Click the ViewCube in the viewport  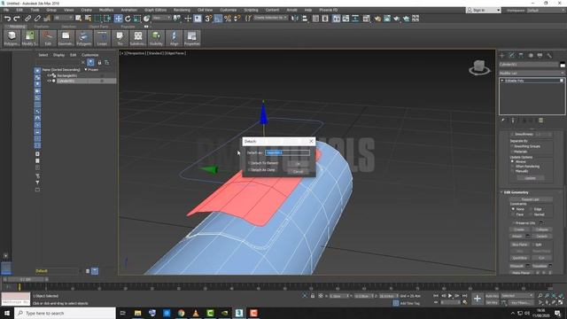coord(479,67)
